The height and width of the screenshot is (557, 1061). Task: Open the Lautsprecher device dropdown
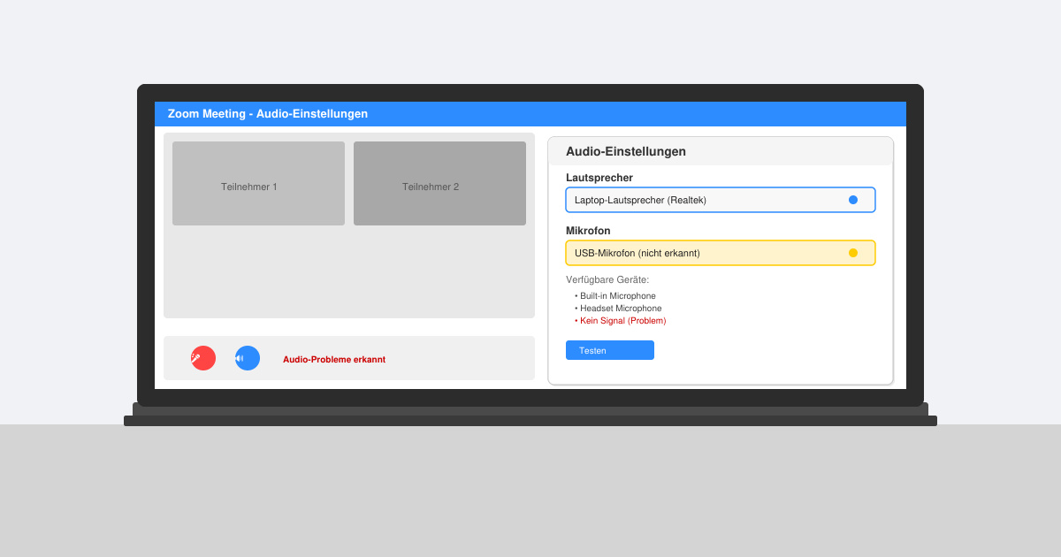point(721,200)
